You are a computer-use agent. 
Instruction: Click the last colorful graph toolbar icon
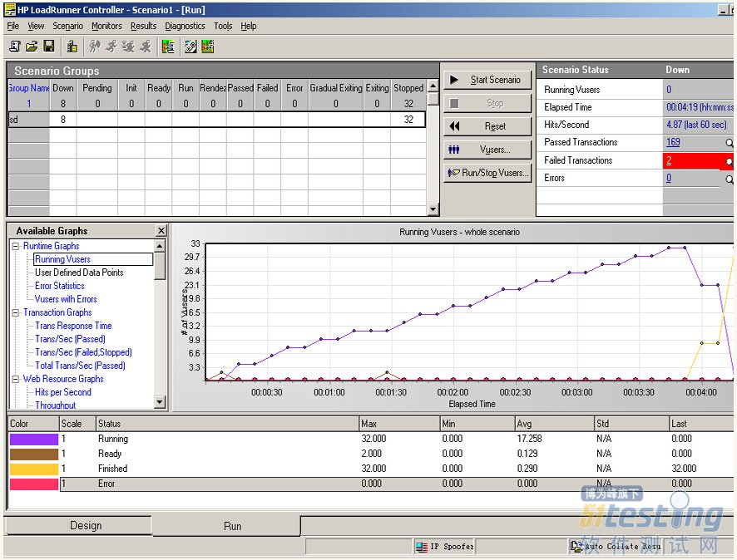(207, 47)
